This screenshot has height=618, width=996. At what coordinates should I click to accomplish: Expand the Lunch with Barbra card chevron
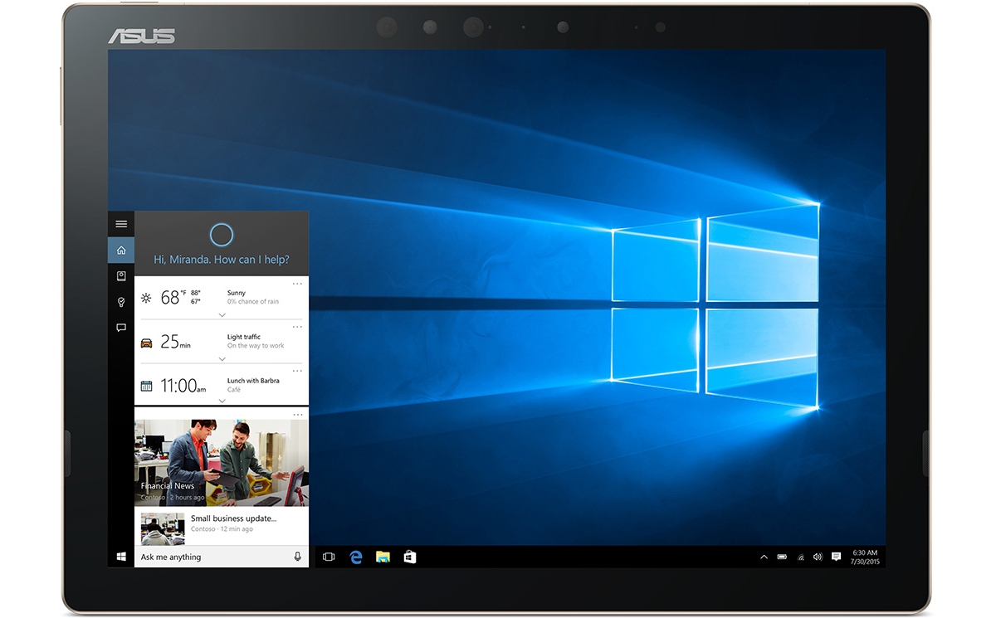[x=222, y=401]
